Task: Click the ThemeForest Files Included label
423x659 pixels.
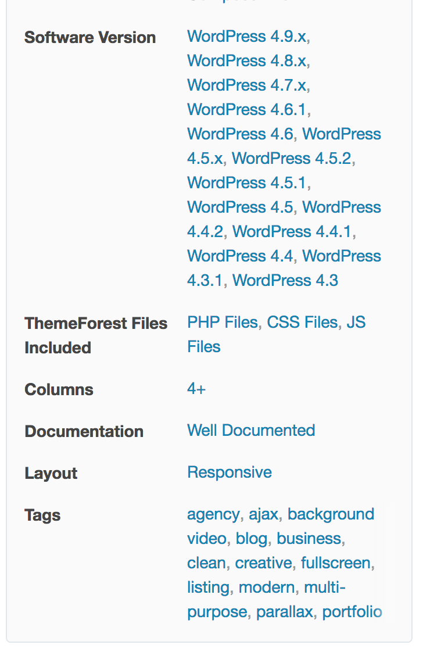Action: tap(96, 336)
